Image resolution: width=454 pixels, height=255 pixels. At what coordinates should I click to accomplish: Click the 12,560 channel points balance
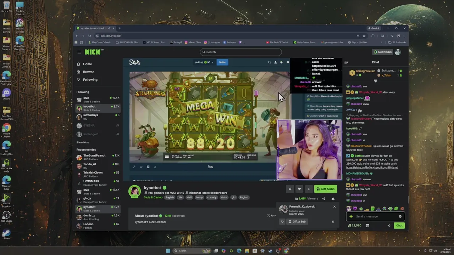click(x=354, y=226)
